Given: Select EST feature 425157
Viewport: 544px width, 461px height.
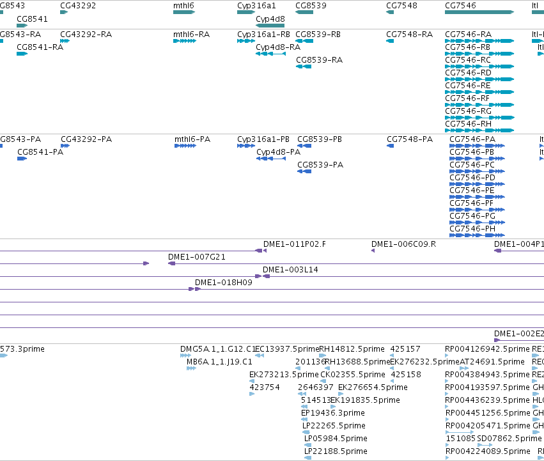Looking at the screenshot, I should pos(405,349).
